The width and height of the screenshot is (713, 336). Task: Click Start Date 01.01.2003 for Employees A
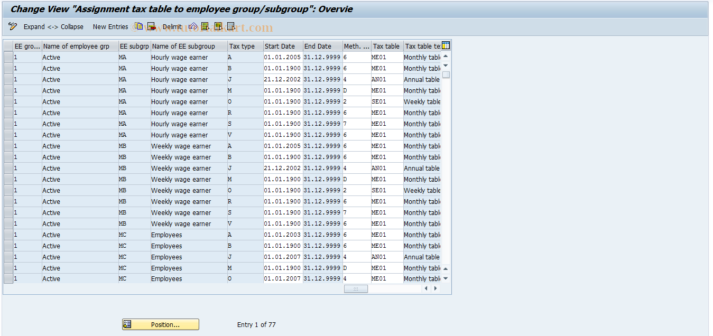[x=283, y=235]
